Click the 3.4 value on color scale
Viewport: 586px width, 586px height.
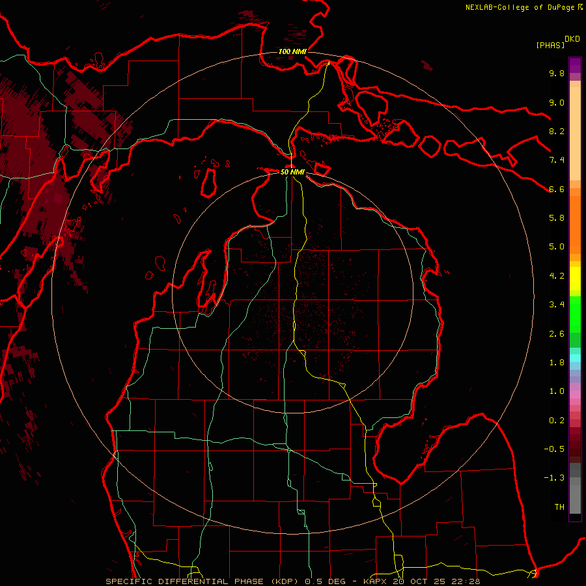click(x=557, y=305)
